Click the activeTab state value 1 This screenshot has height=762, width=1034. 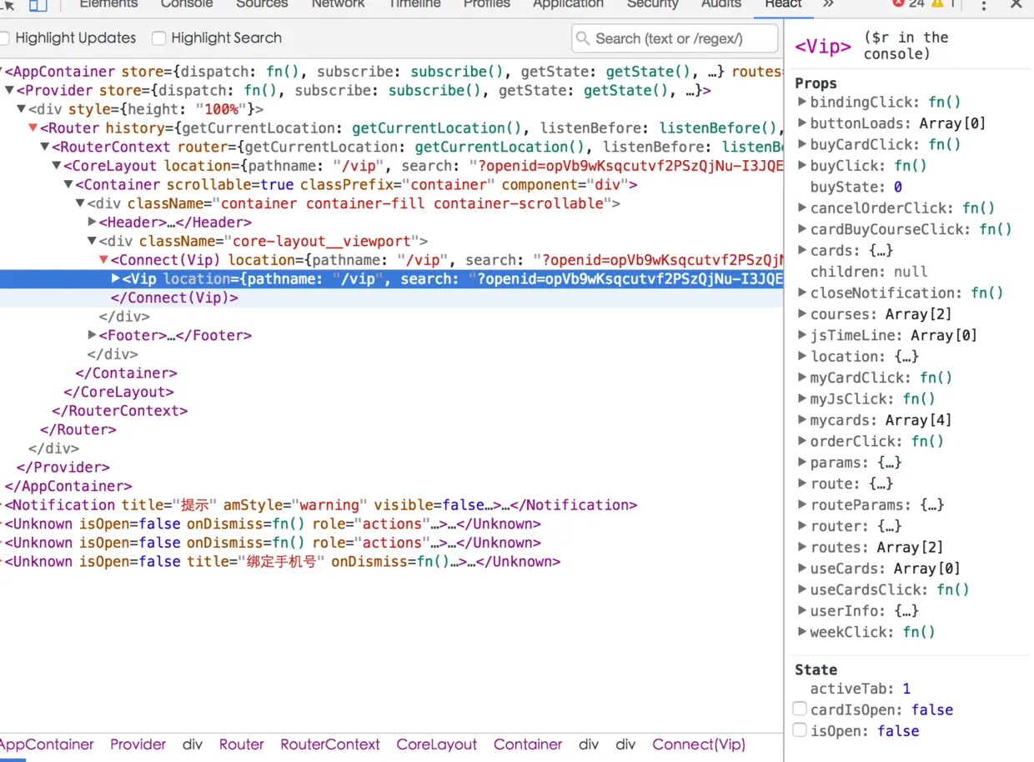906,689
